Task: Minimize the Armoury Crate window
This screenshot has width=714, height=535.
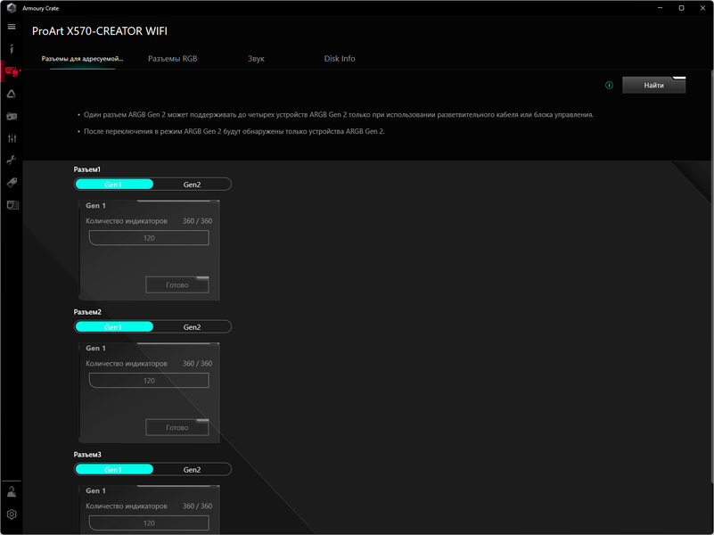Action: [660, 8]
